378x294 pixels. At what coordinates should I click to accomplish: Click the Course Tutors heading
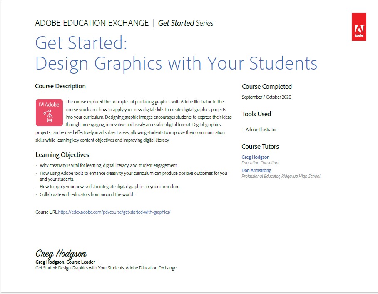[260, 147]
